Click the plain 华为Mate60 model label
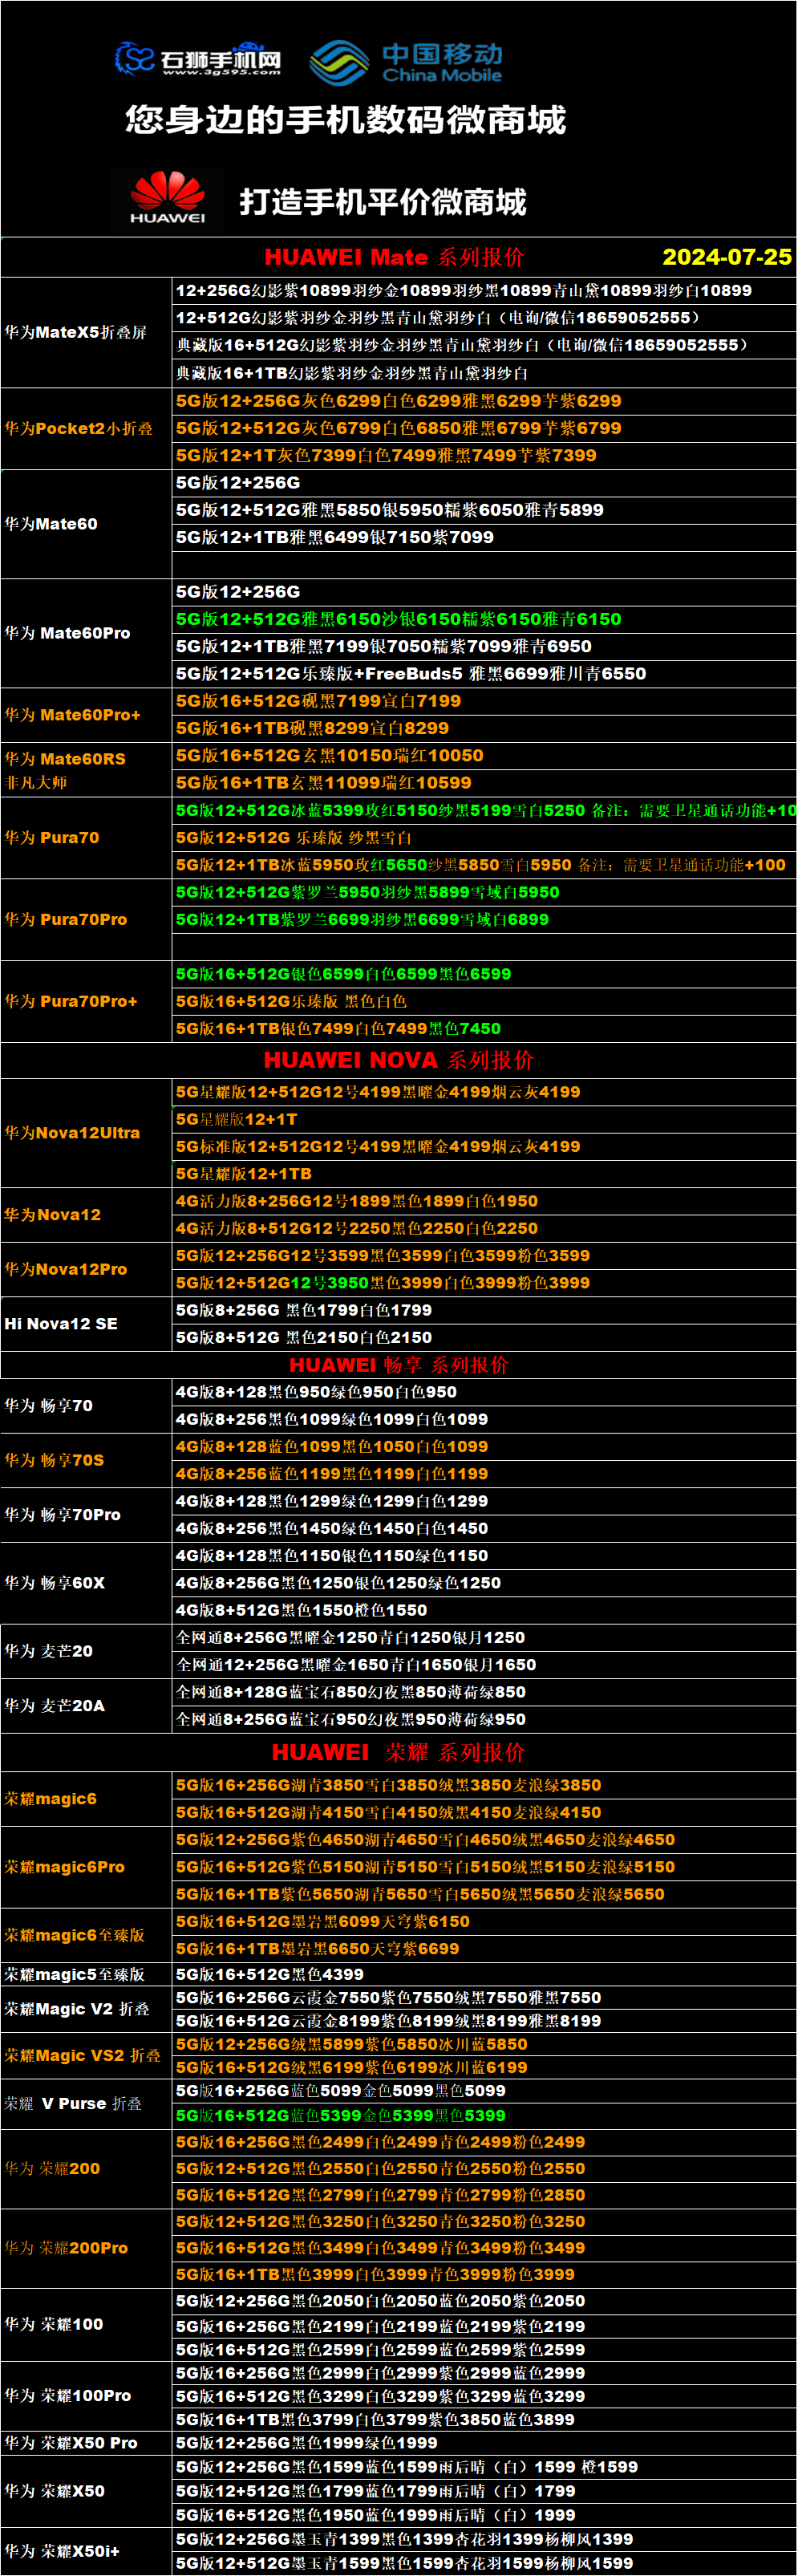This screenshot has width=798, height=2576. [51, 524]
